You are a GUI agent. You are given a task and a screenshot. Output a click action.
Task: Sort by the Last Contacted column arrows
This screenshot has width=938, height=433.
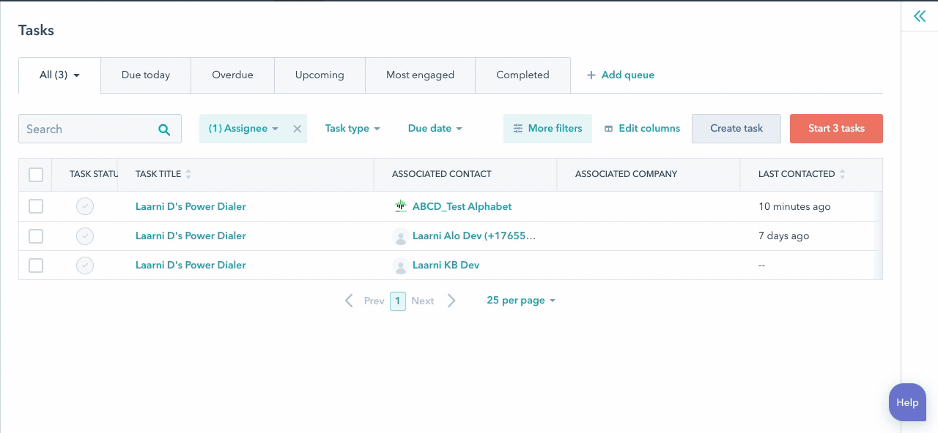pos(842,174)
